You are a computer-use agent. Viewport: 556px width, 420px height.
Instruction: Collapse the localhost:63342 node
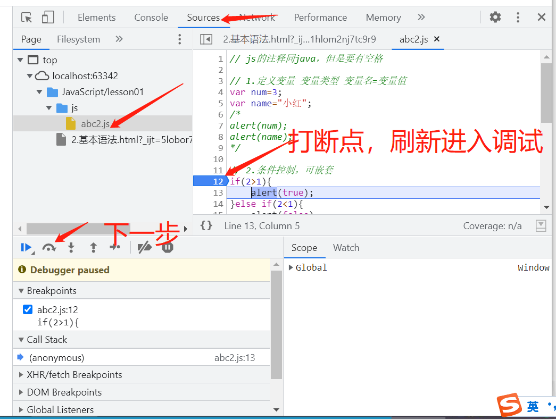click(x=30, y=76)
